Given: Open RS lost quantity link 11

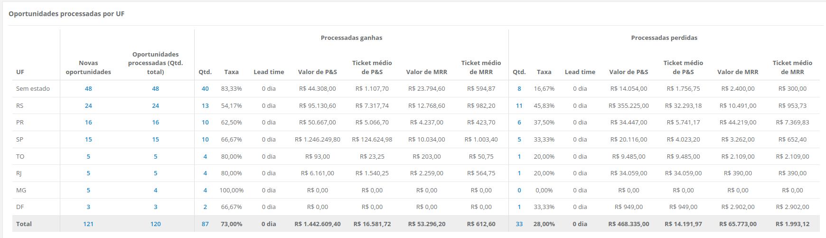Looking at the screenshot, I should tap(519, 106).
